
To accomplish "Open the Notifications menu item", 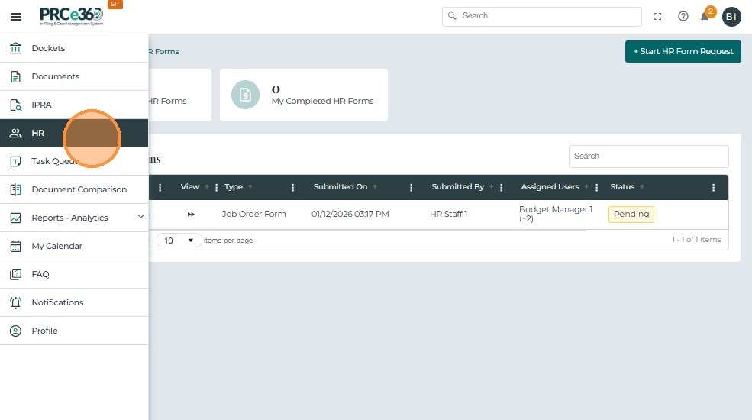I will click(x=74, y=302).
